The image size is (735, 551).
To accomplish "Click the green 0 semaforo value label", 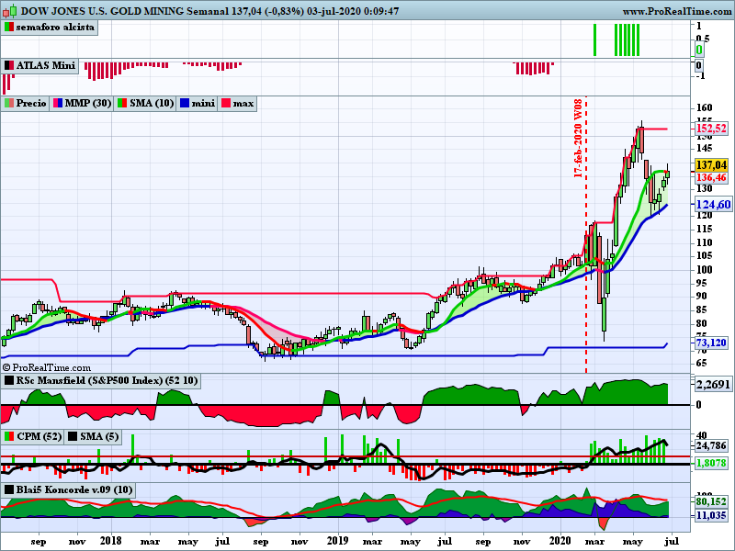I will click(x=699, y=50).
